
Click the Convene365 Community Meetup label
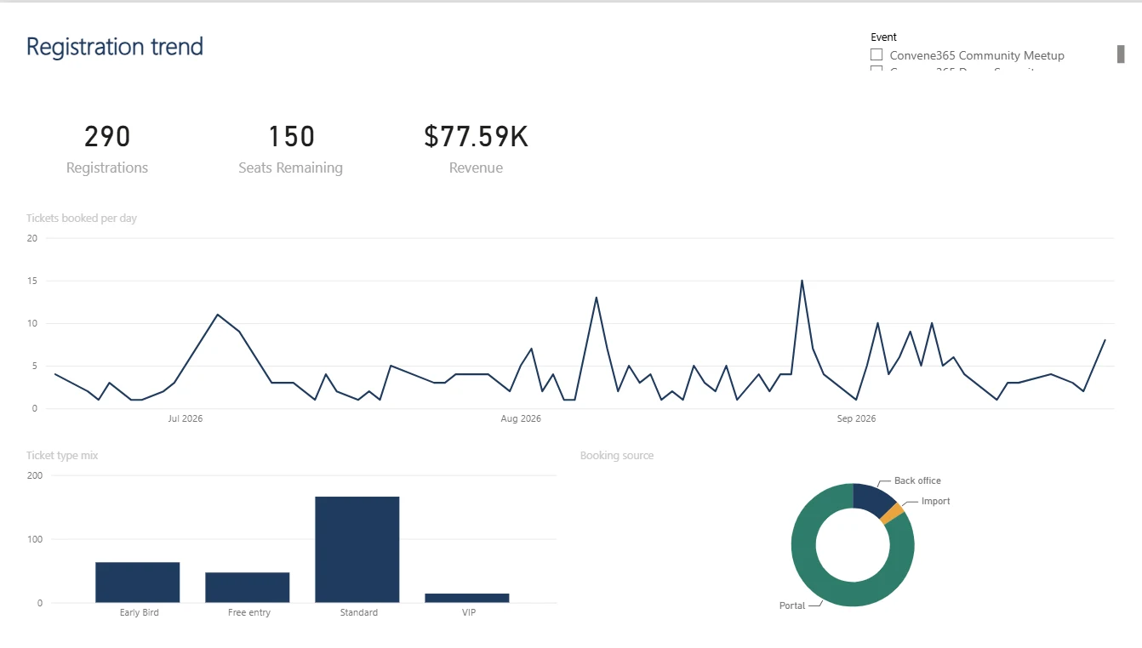click(977, 55)
